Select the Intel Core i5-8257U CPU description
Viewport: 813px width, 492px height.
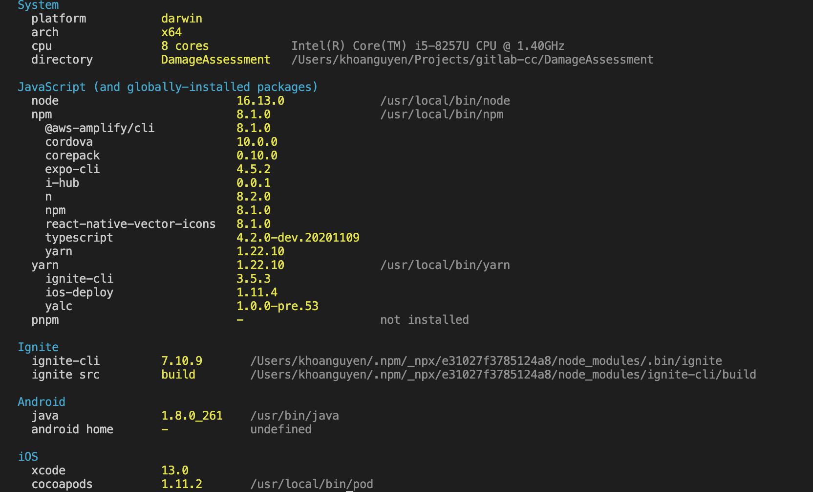[428, 45]
